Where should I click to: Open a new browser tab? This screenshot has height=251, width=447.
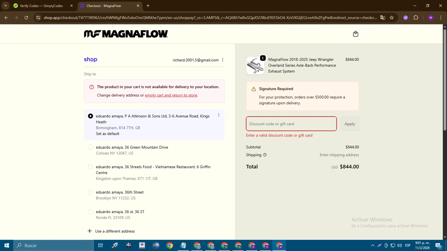pos(148,6)
